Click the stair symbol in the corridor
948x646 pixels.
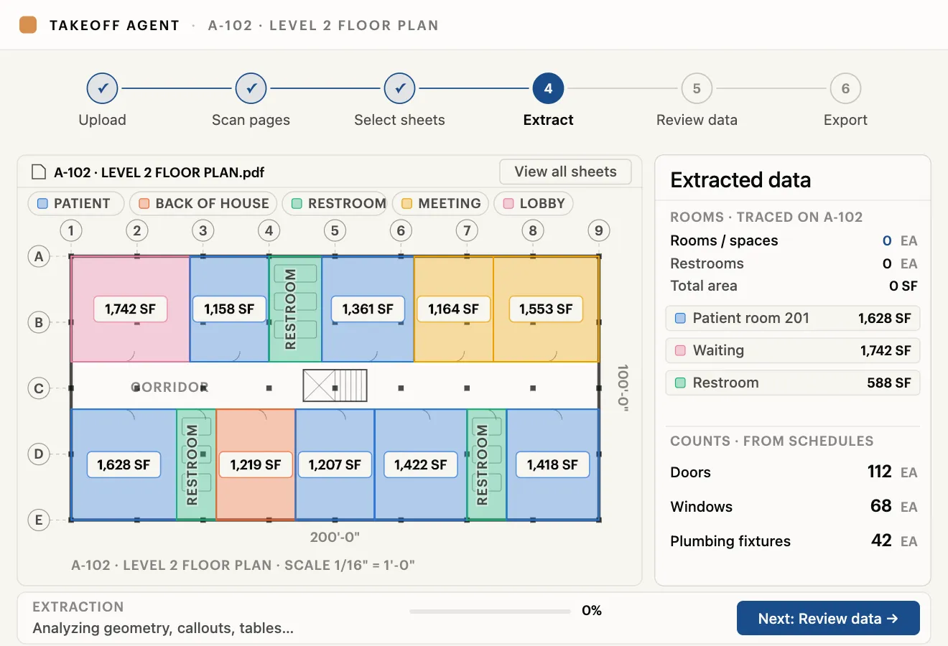(x=335, y=385)
